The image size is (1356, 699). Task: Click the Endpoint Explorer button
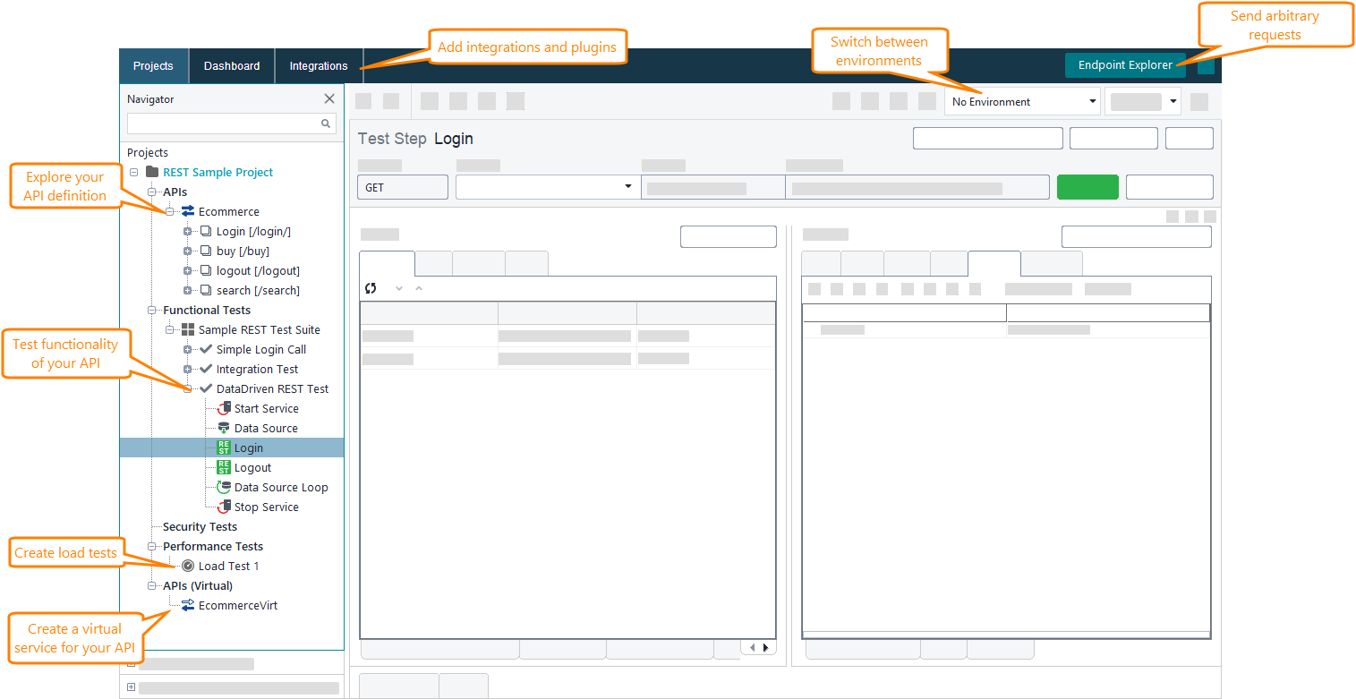[1125, 64]
